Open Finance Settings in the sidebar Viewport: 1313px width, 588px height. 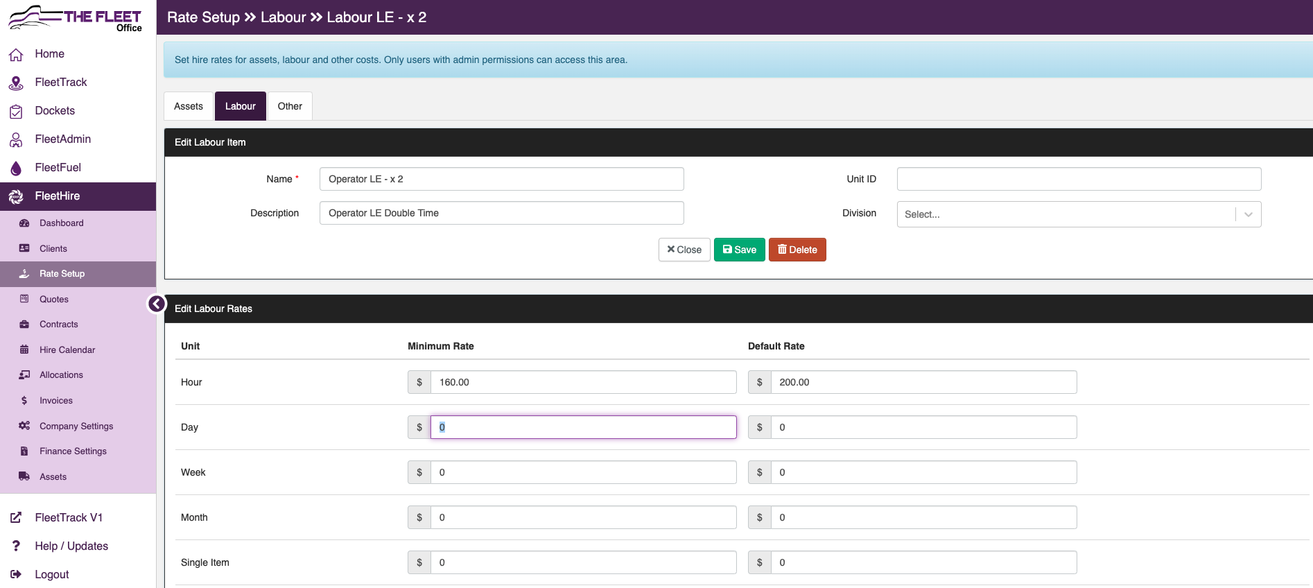tap(78, 451)
